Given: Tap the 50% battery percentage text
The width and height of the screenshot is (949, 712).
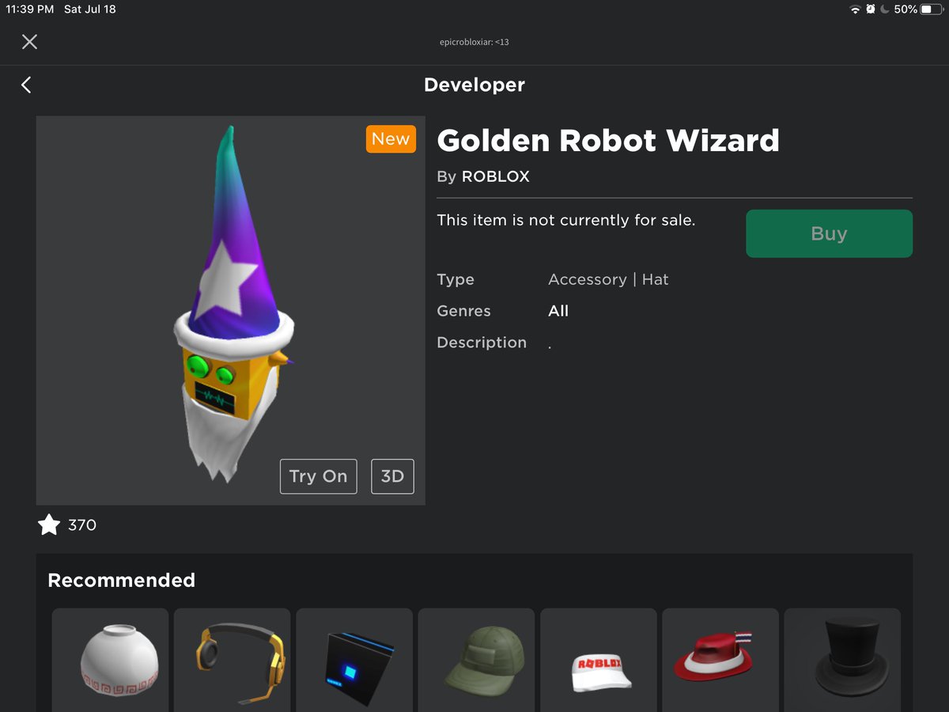Looking at the screenshot, I should coord(906,9).
